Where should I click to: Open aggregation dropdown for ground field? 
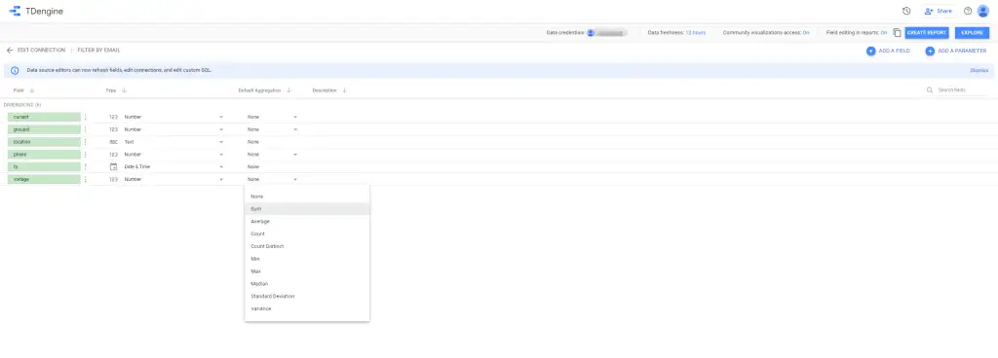[295, 129]
